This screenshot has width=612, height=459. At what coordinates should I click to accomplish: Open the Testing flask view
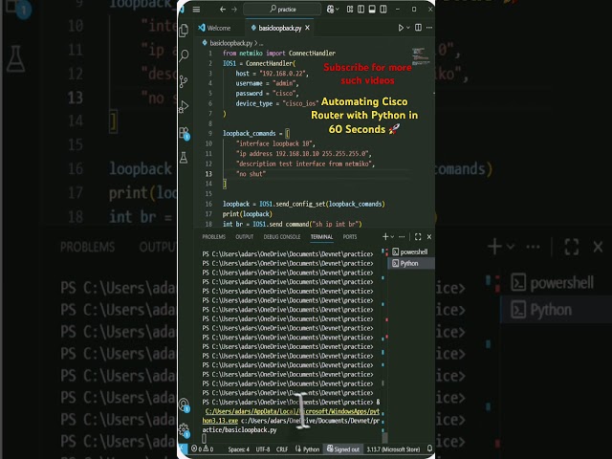tap(184, 158)
